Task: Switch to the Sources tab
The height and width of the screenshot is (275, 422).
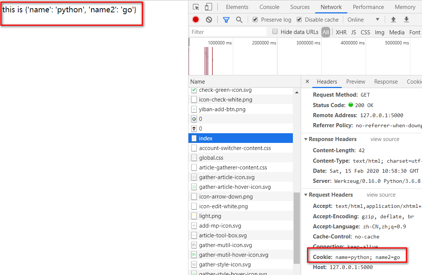Action: coord(300,7)
